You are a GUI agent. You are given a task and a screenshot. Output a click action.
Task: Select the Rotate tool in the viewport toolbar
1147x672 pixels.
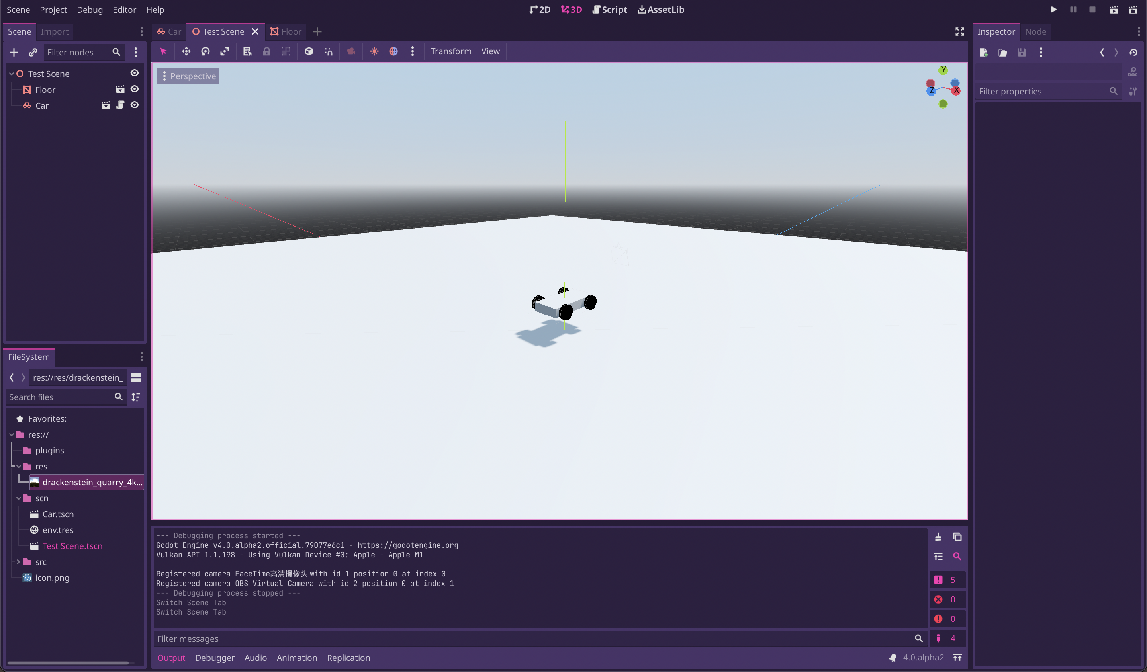click(x=205, y=51)
